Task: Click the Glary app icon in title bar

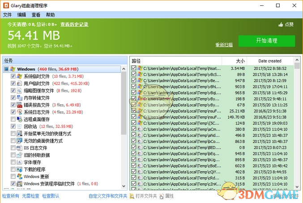Action: [5, 5]
